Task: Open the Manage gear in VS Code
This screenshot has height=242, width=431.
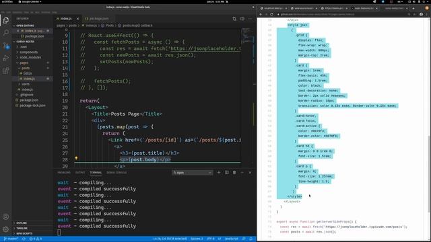Action: (x=6, y=229)
